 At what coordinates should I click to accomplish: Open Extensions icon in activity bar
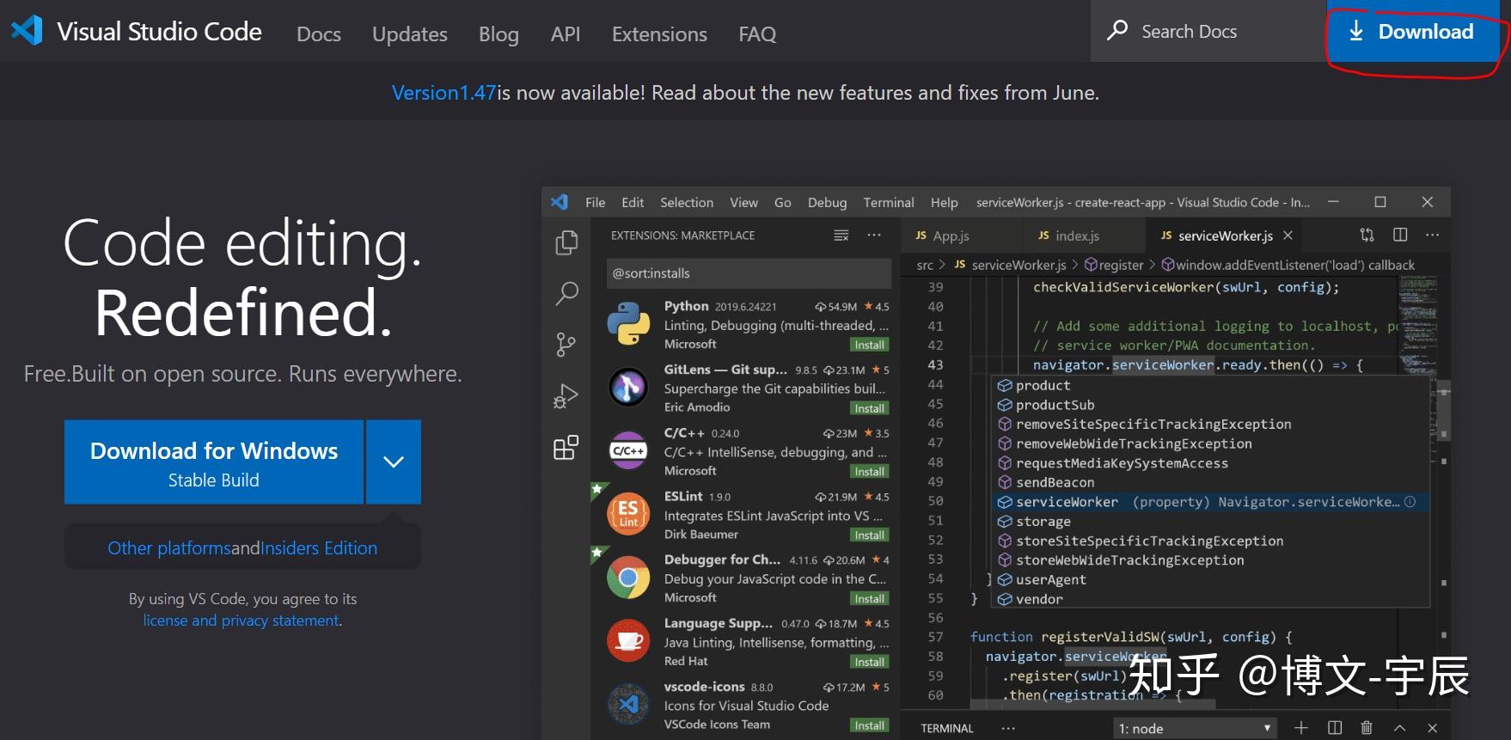pos(566,448)
